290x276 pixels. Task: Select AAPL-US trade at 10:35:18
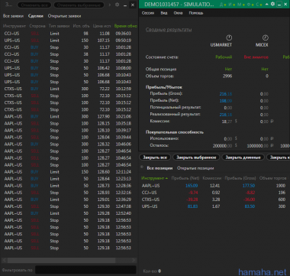[69, 123]
